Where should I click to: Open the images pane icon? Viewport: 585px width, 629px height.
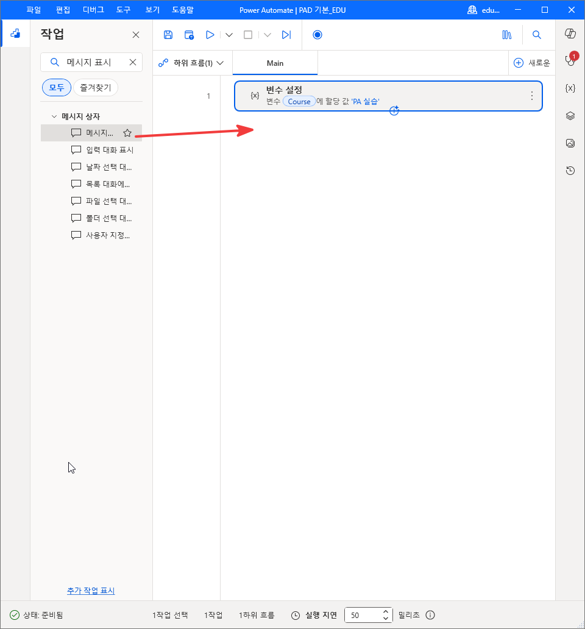point(570,143)
